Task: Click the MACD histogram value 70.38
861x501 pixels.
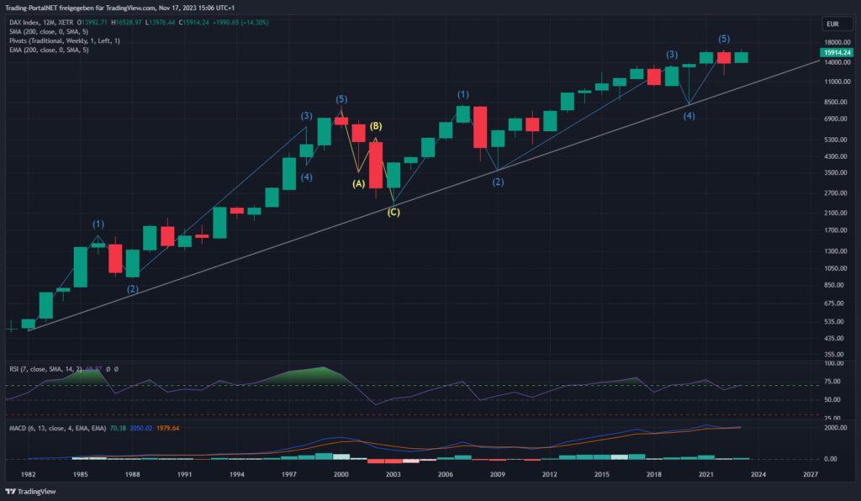Action: [118, 428]
